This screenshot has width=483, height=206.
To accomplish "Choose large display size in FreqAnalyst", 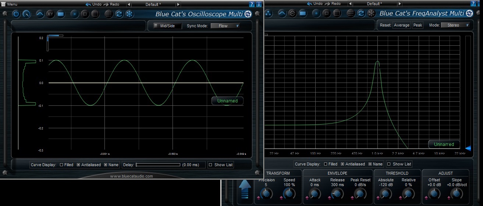I will (337, 14).
